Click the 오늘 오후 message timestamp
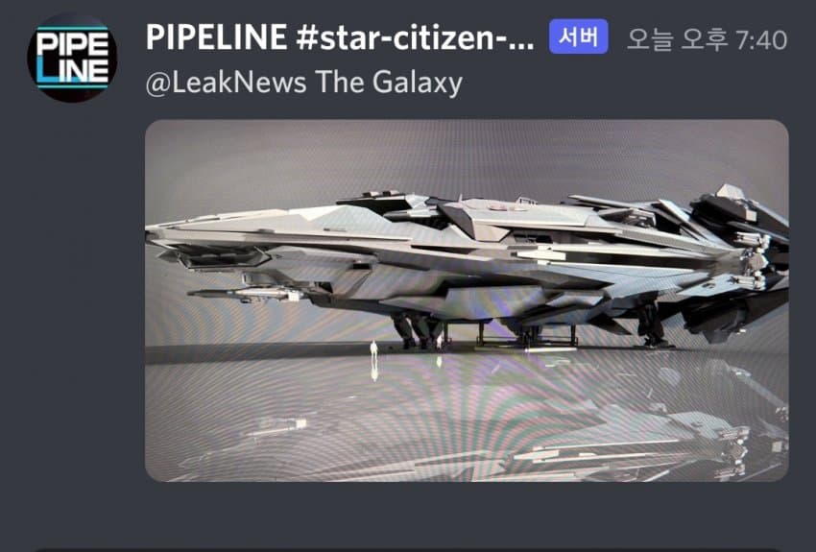The width and height of the screenshot is (816, 552). (677, 39)
